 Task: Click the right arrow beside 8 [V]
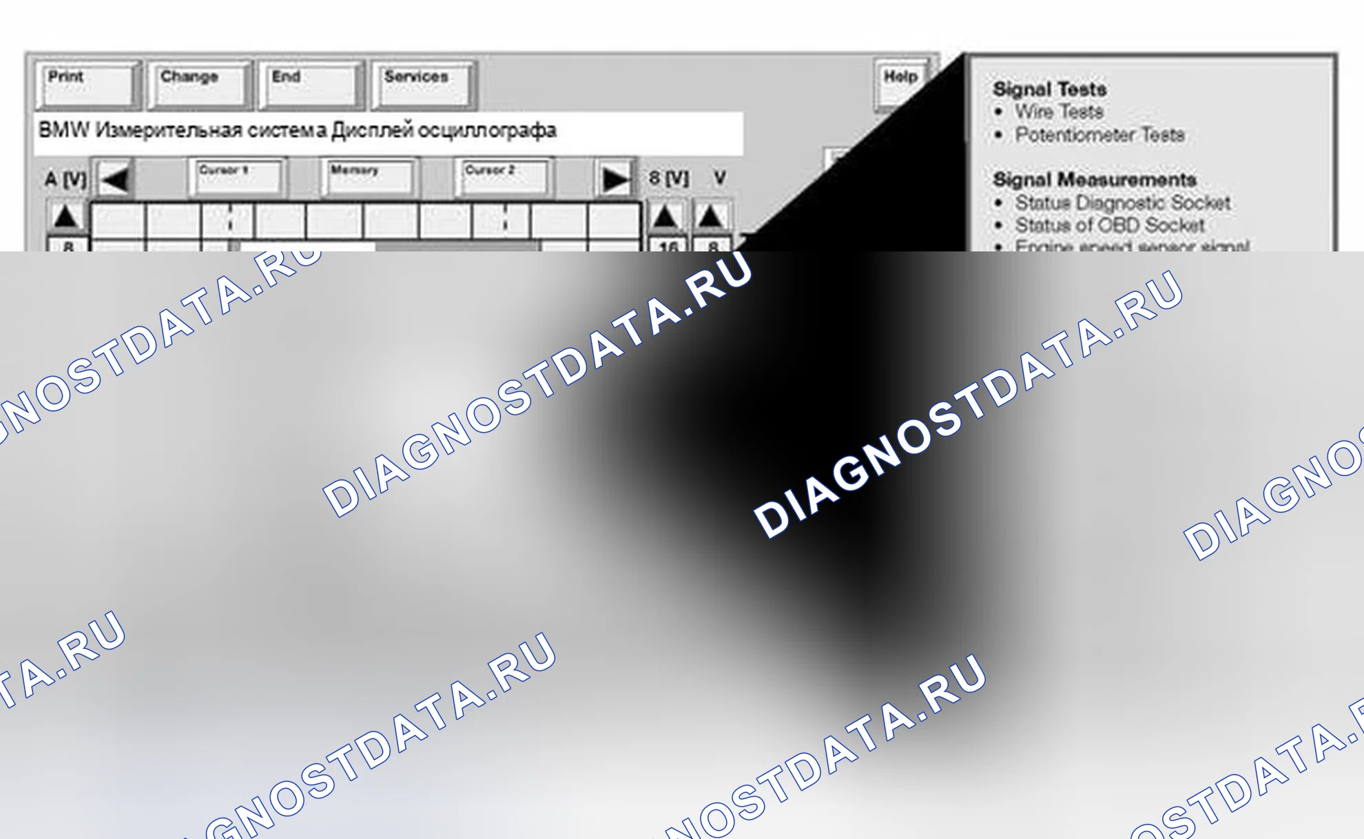(x=614, y=180)
